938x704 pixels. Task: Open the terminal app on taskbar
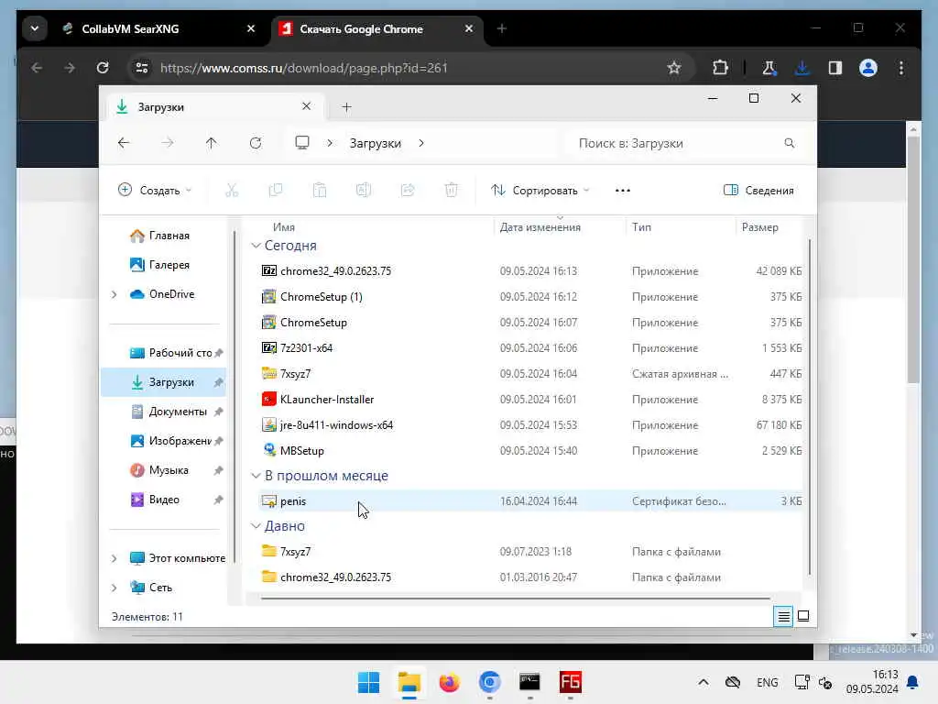(529, 682)
